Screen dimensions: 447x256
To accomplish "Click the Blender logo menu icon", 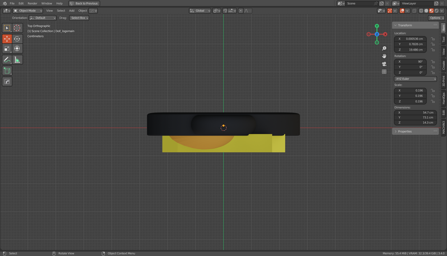I will tap(4, 4).
